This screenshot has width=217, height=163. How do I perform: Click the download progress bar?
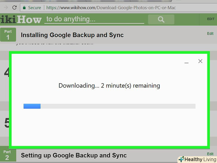click(x=109, y=106)
